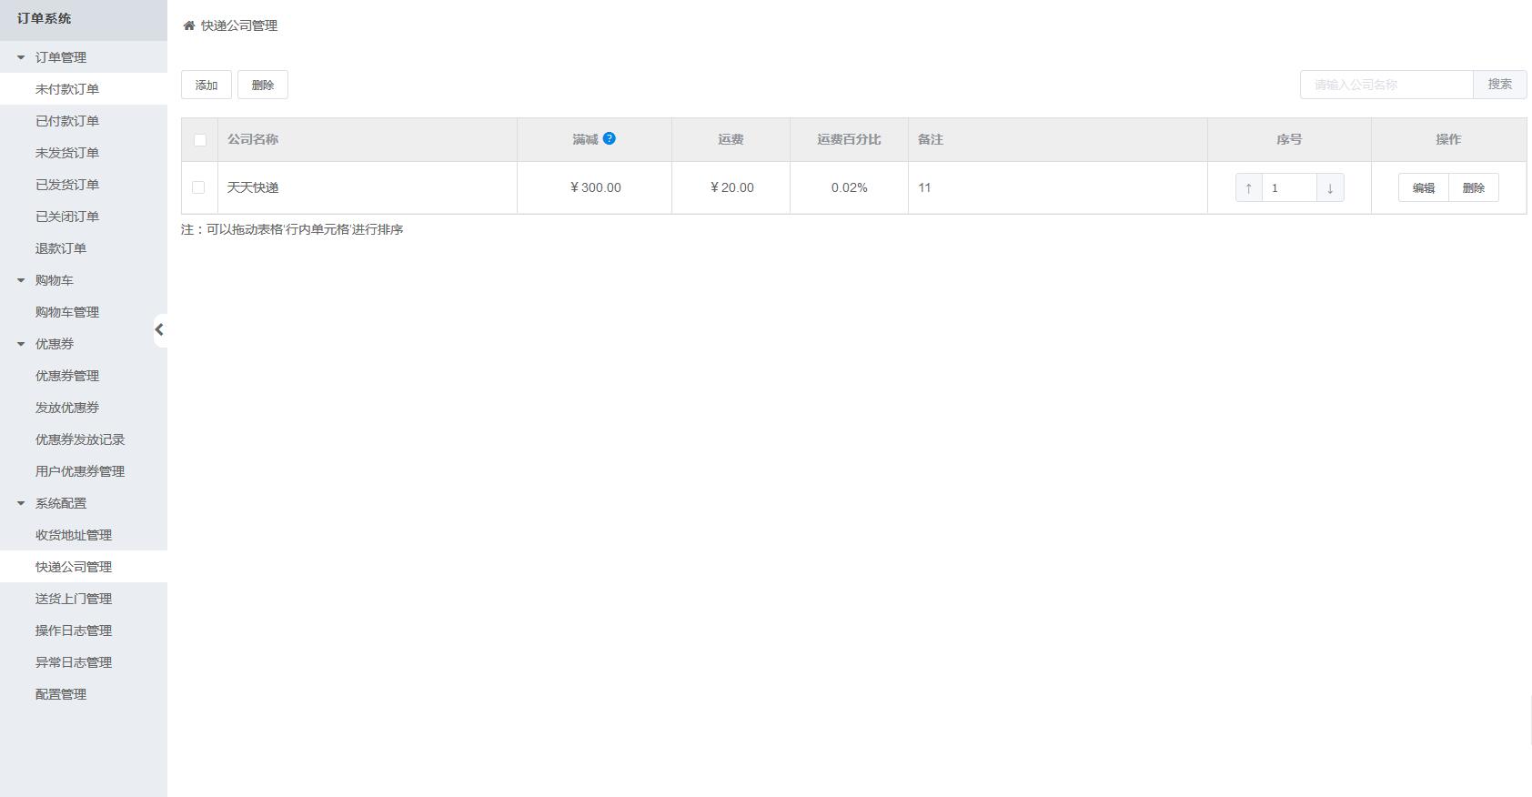Open 收货地址管理 in the sidebar
The height and width of the screenshot is (797, 1532).
tap(84, 535)
